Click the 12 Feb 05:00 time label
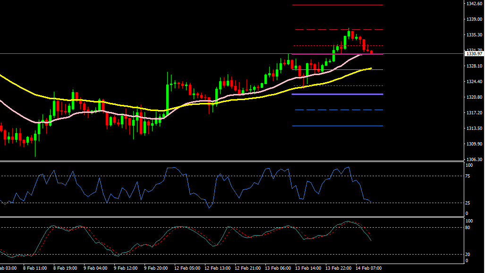Image resolution: width=485 pixels, height=273 pixels. tap(187, 268)
